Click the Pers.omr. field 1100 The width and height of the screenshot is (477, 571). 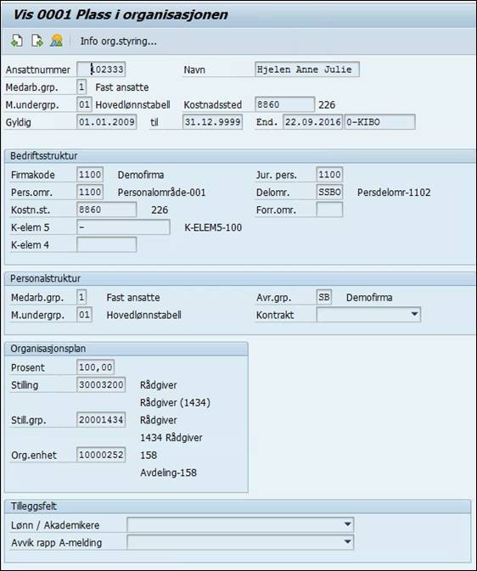[90, 192]
